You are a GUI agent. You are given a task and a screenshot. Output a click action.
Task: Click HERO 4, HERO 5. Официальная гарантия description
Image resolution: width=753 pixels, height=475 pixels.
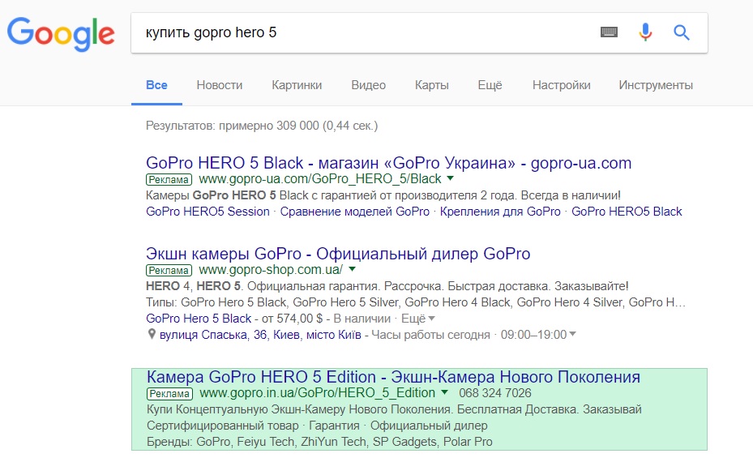point(387,286)
